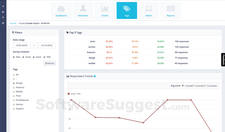225x132 pixels.
Task: Click the home icon in left sidebar
Action: click(3, 6)
